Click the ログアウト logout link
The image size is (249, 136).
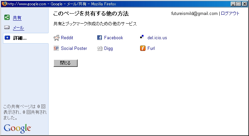(x=230, y=14)
